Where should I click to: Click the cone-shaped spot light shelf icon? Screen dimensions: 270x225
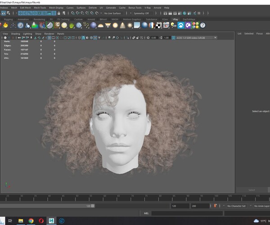click(x=122, y=26)
